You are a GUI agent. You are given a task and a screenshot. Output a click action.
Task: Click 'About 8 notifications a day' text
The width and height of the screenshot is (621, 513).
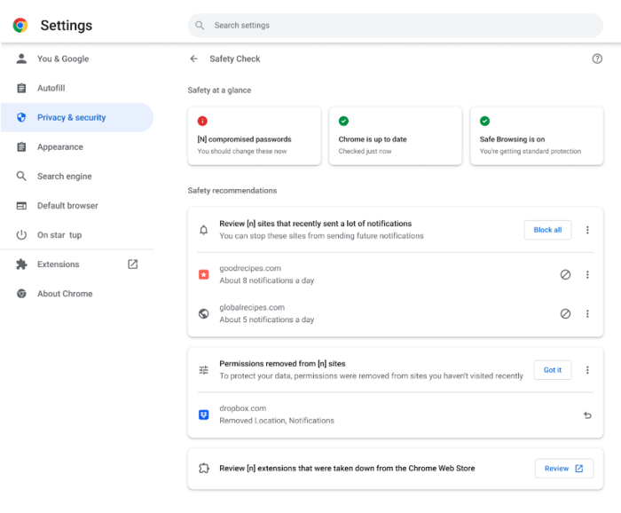(x=267, y=280)
